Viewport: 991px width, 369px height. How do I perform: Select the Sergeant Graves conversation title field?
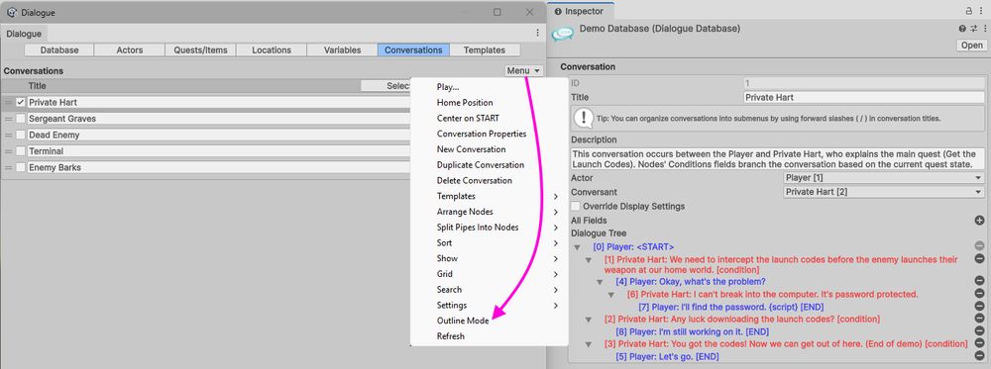219,119
